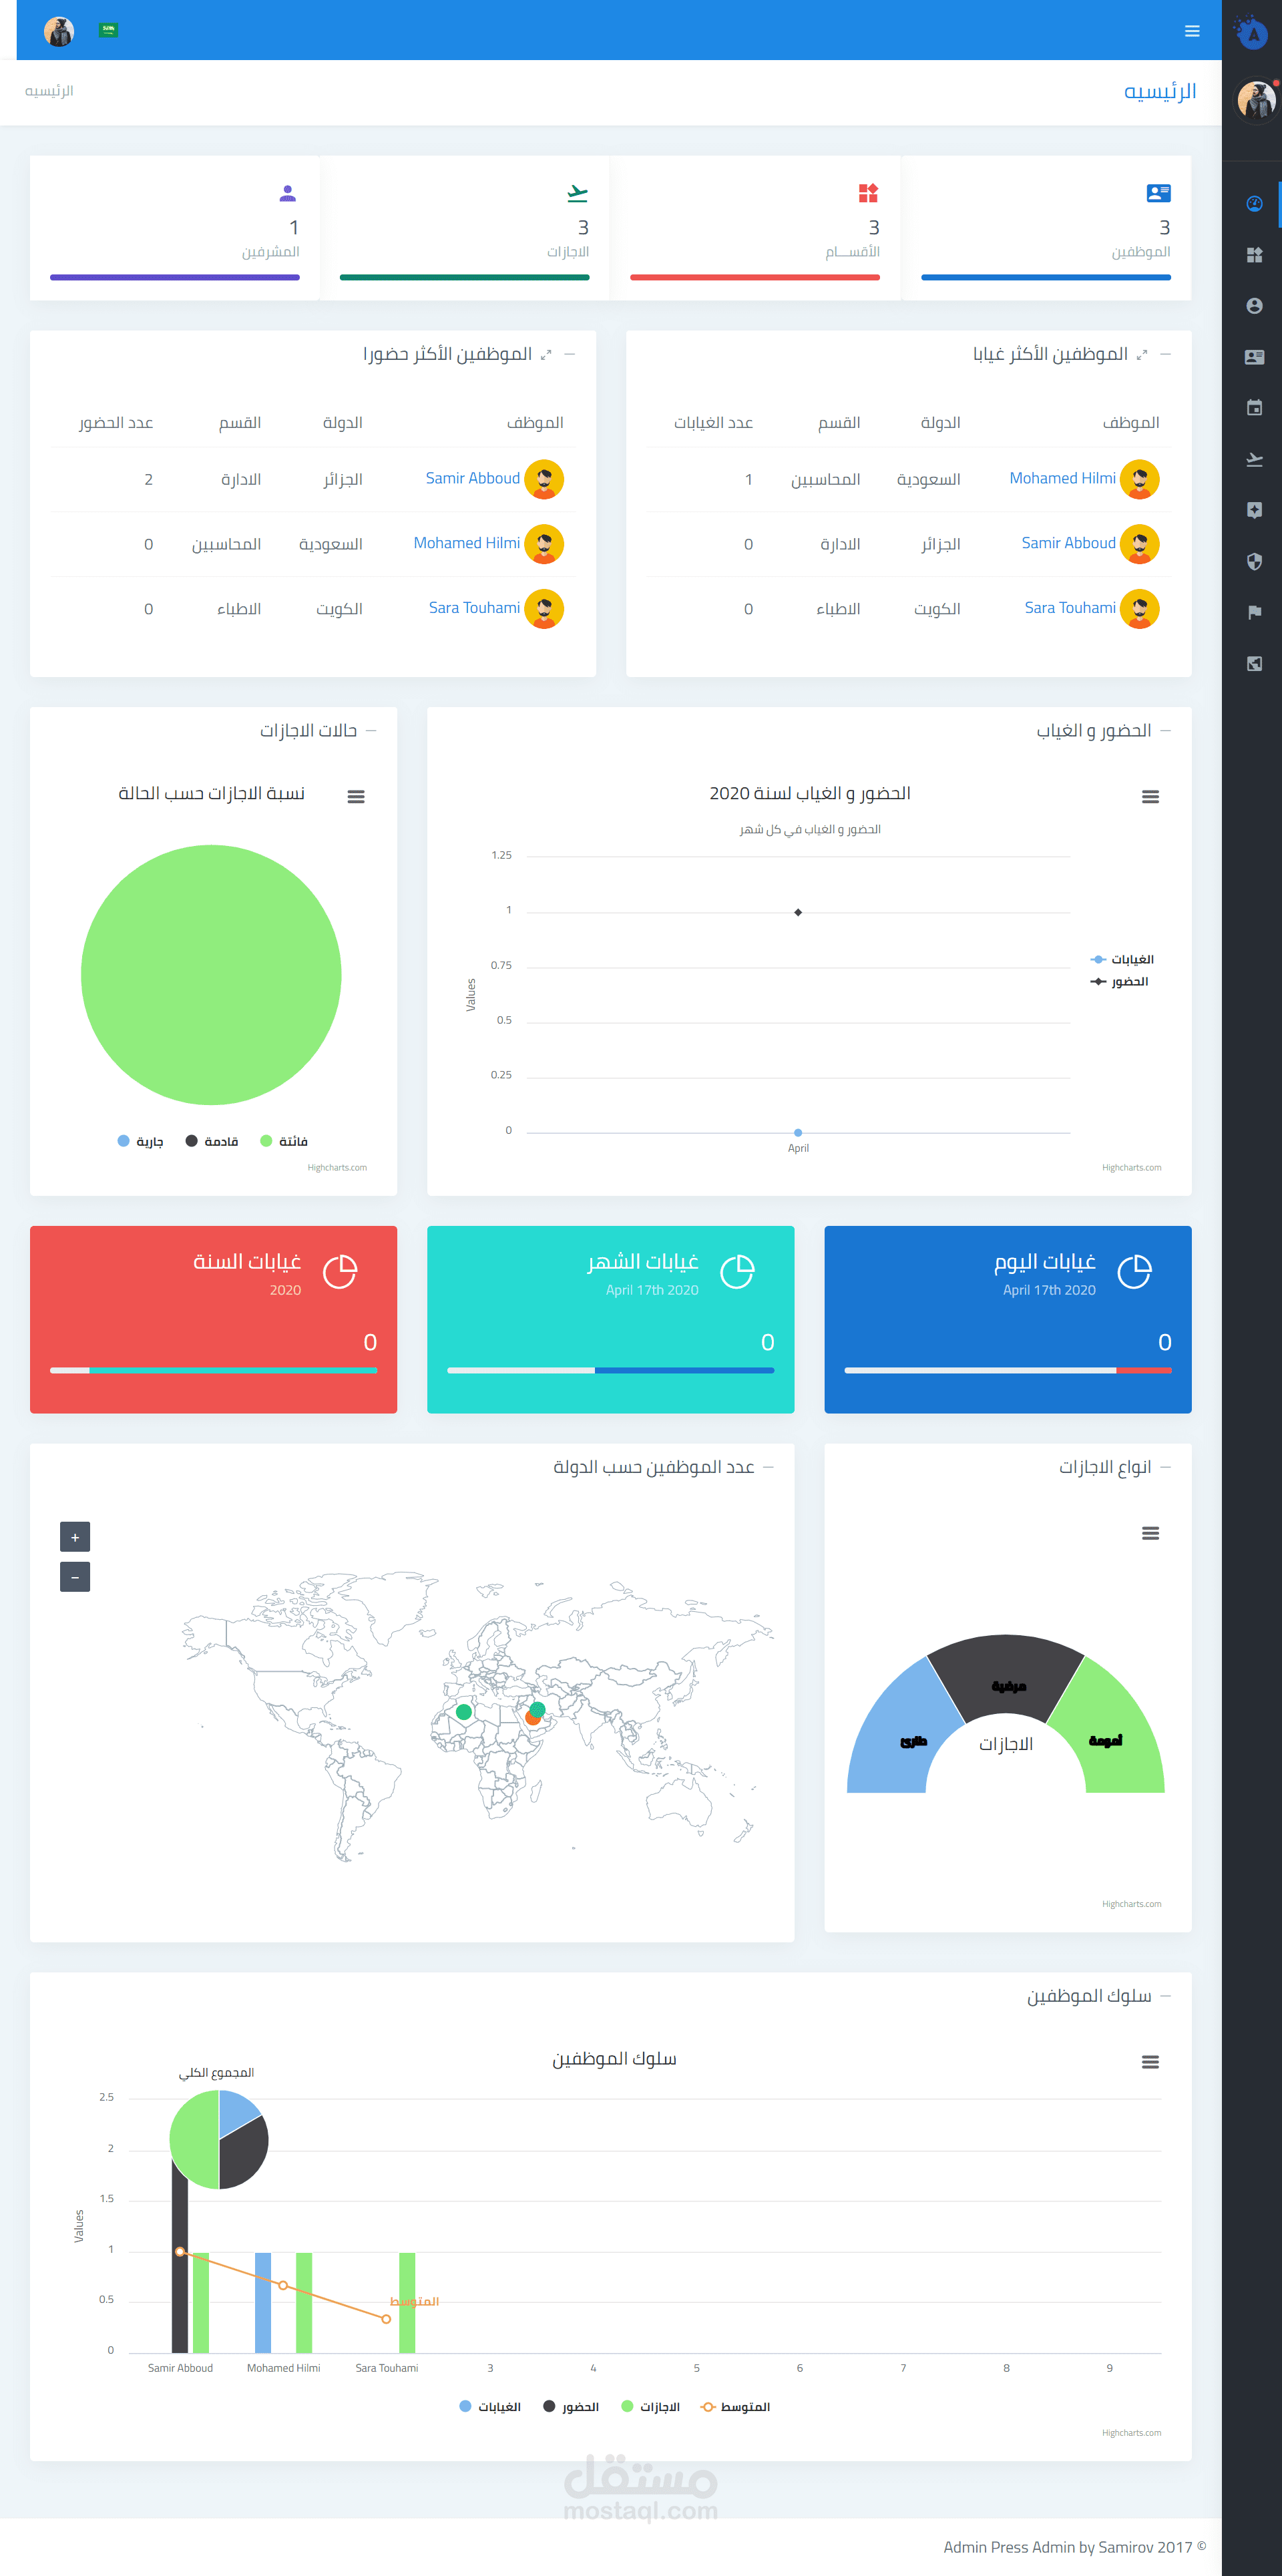Click the employee ID card sidebar icon

point(1254,357)
